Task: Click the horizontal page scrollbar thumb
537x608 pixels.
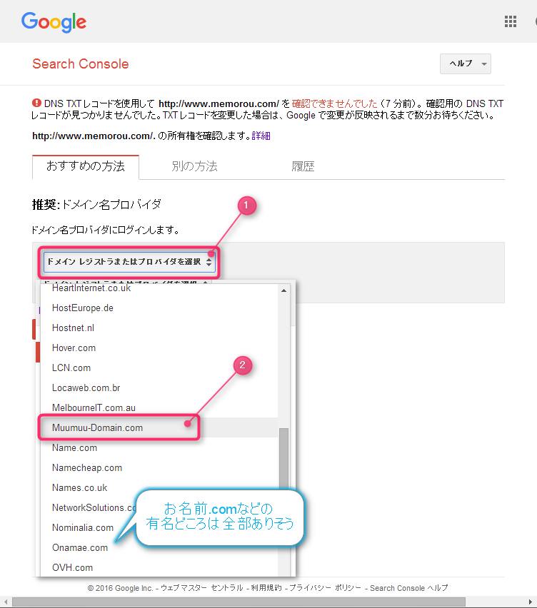Action: click(x=239, y=602)
